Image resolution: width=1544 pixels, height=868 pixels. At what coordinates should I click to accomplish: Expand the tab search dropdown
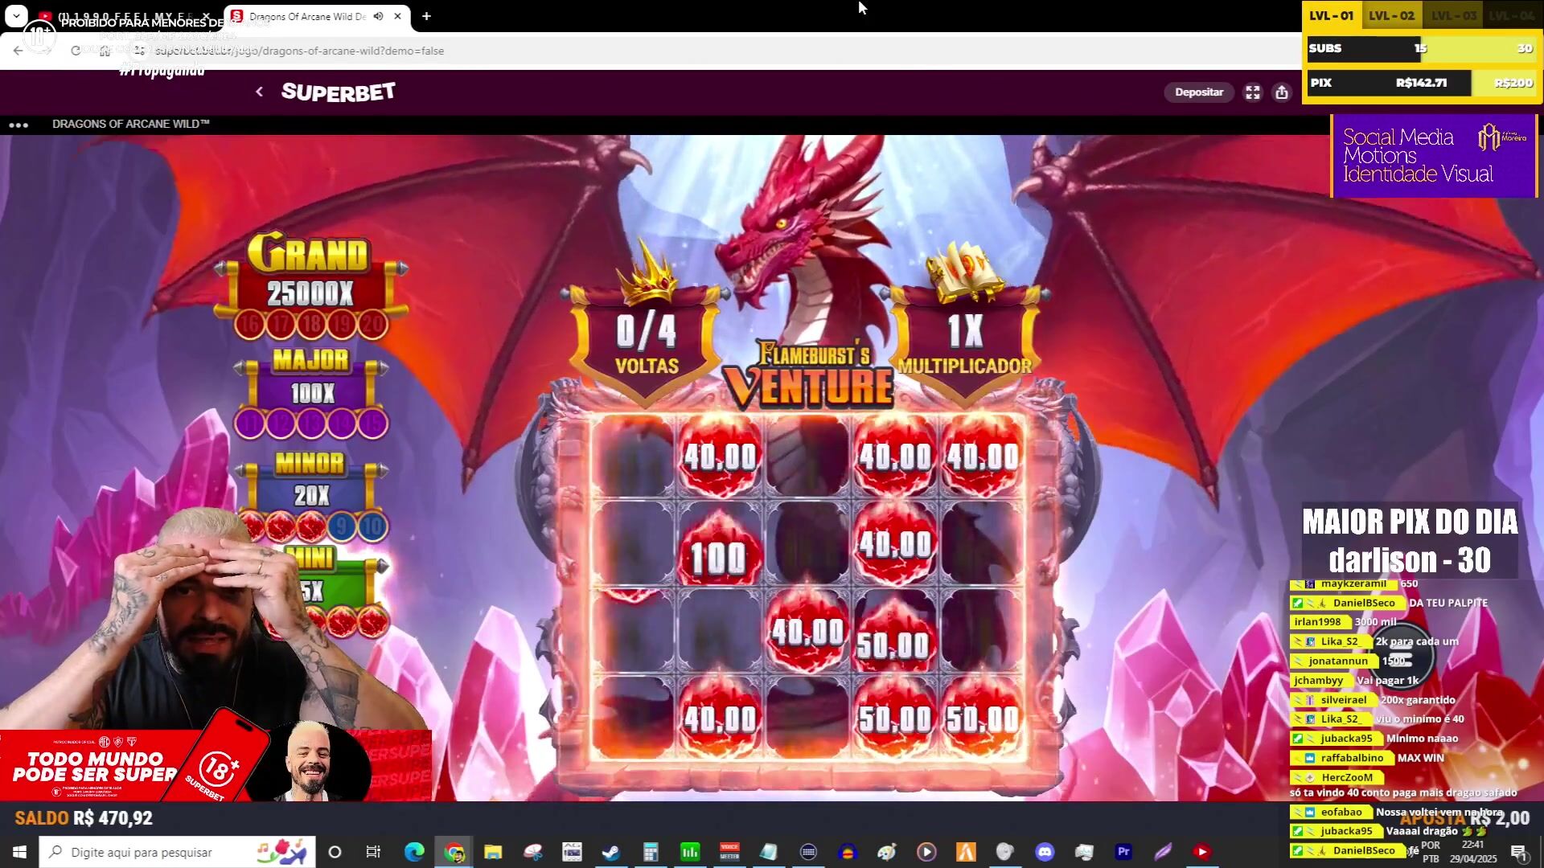[x=16, y=16]
